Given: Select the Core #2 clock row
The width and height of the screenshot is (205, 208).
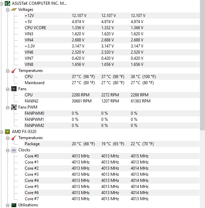Looking at the screenshot, I should point(111,168).
